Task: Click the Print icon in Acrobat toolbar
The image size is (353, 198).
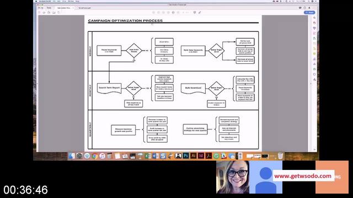Action: [x=49, y=12]
